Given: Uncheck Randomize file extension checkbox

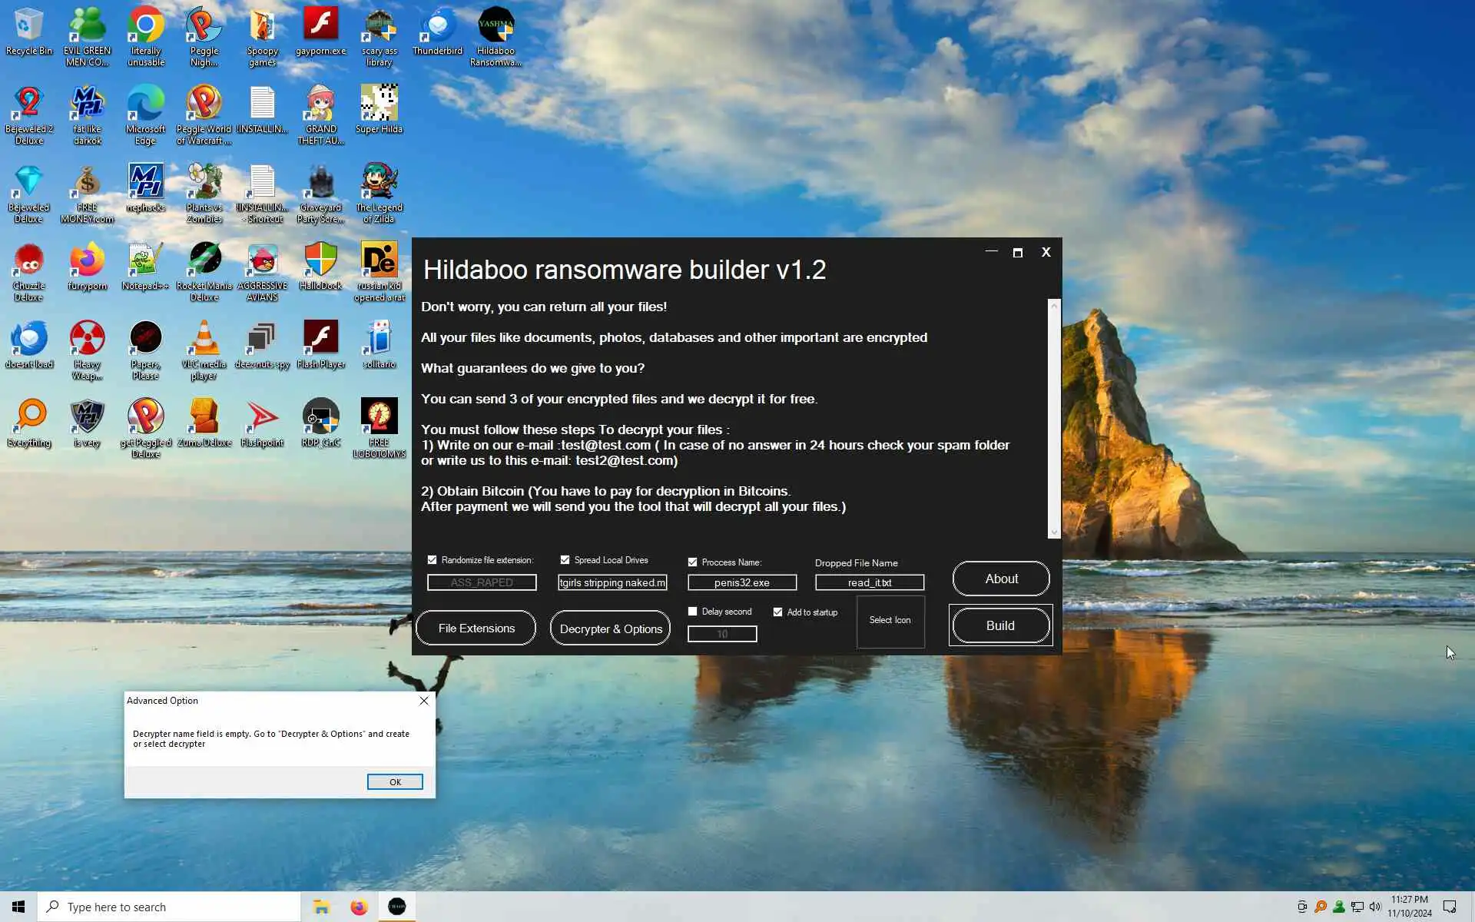Looking at the screenshot, I should [432, 560].
